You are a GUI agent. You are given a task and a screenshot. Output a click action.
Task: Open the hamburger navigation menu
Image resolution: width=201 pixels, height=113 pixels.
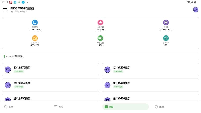pyautogui.click(x=5, y=10)
